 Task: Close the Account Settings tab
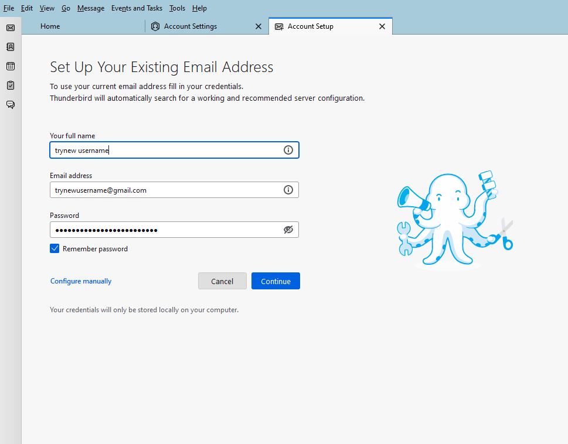(x=259, y=26)
